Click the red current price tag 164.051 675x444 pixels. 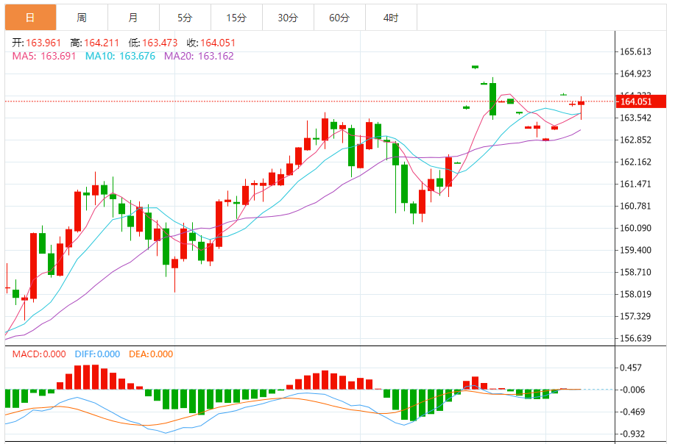tap(641, 101)
